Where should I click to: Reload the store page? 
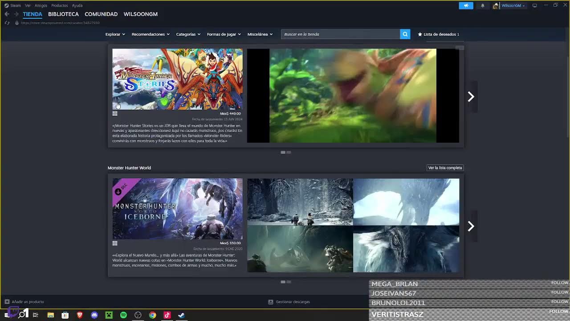(x=7, y=23)
